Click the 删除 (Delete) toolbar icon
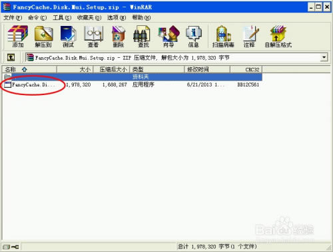This screenshot has height=252, width=333. click(119, 37)
